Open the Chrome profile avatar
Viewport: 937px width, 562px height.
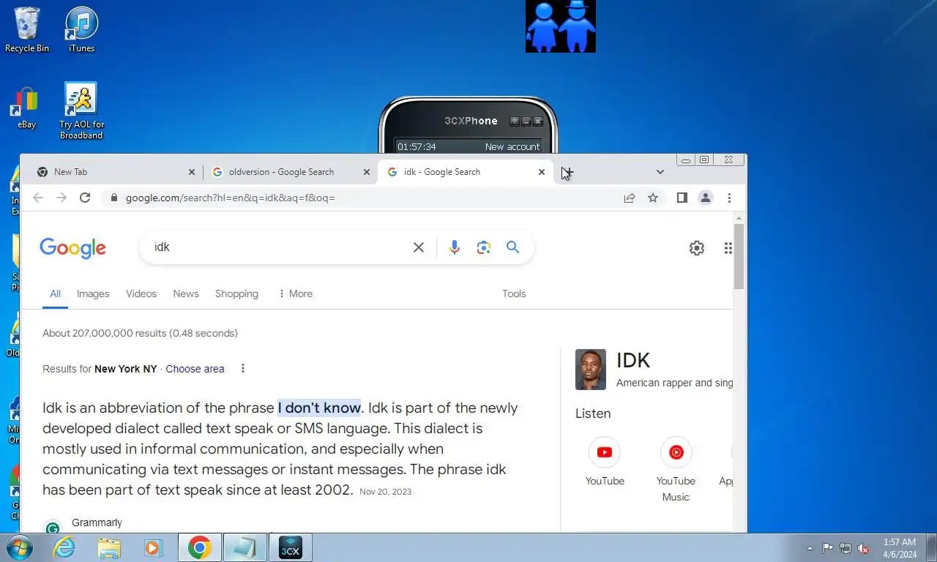pyautogui.click(x=706, y=198)
